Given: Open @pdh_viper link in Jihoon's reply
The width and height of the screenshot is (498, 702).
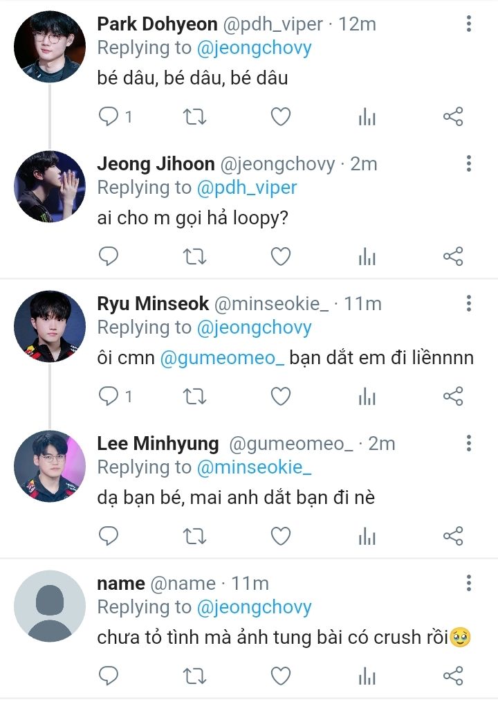Looking at the screenshot, I should [x=247, y=188].
